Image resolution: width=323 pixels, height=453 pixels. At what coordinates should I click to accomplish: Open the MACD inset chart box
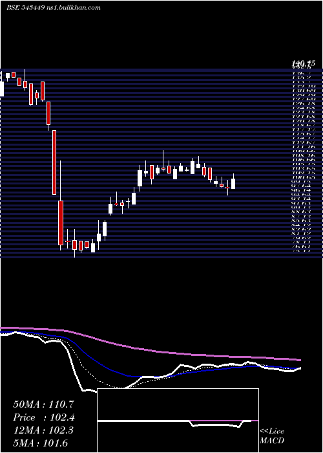coord(178,421)
